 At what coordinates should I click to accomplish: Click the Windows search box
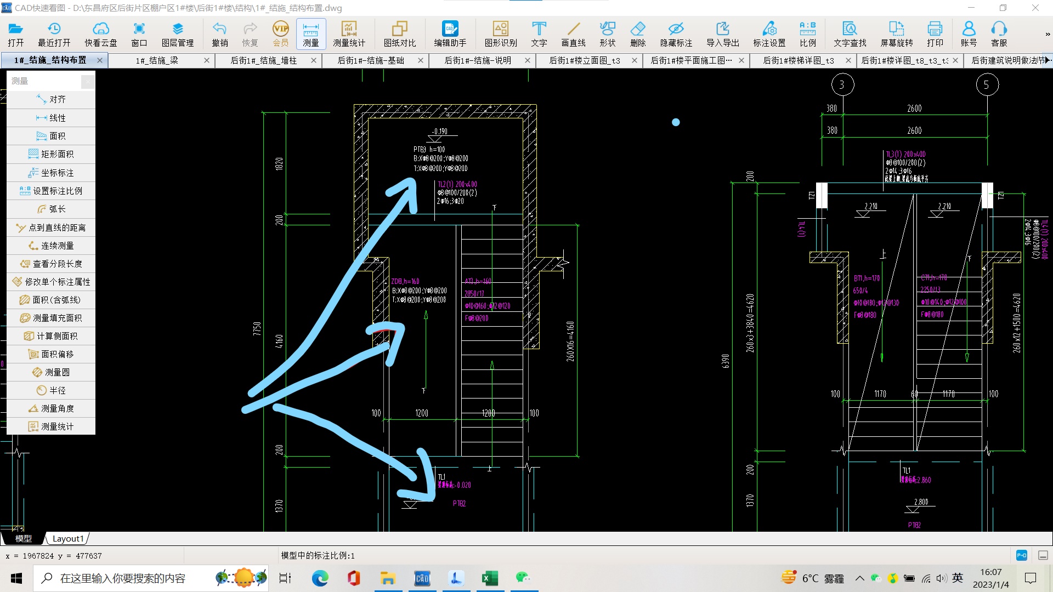(151, 578)
